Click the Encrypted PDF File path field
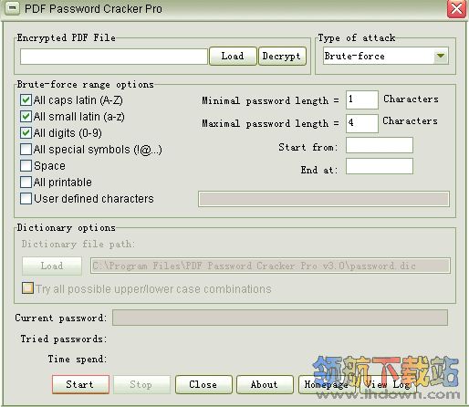The image size is (469, 407). click(114, 57)
